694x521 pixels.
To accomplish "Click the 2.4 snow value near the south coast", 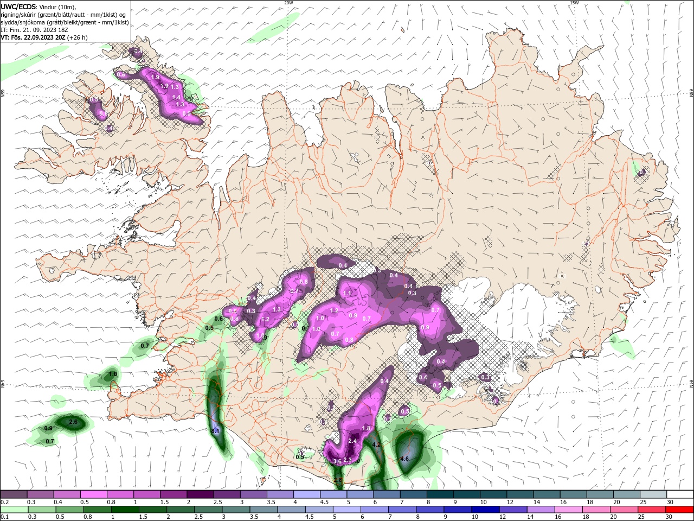I will (x=352, y=441).
